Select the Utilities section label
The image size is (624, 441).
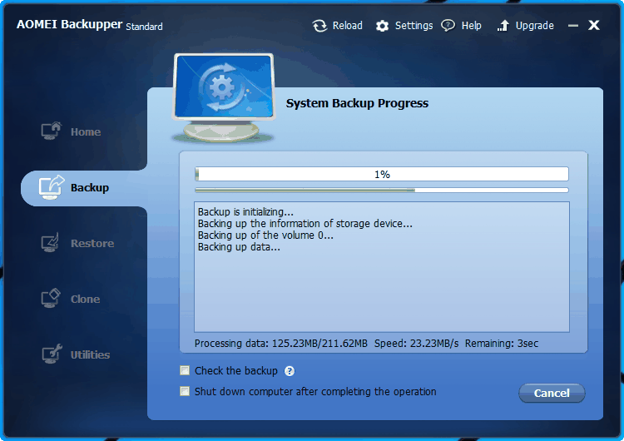coord(90,354)
